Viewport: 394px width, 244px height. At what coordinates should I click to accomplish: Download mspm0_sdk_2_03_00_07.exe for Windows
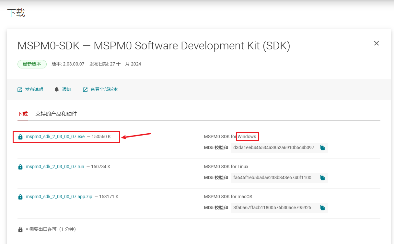point(55,137)
